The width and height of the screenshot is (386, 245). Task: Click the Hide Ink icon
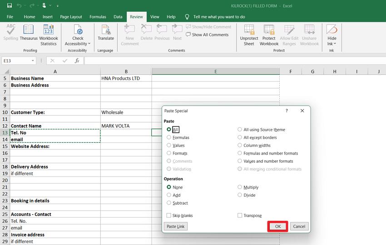pos(332,29)
